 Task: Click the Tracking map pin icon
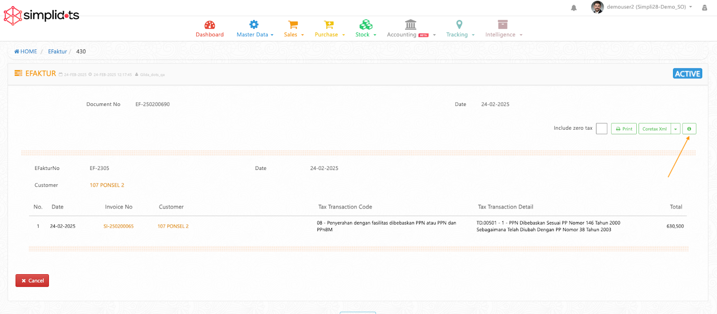tap(459, 25)
